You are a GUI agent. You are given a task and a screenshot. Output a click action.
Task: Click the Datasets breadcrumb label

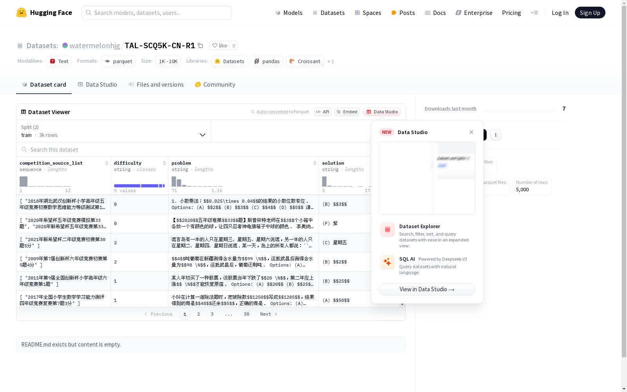[42, 45]
